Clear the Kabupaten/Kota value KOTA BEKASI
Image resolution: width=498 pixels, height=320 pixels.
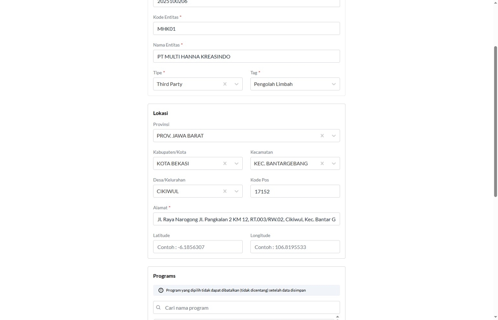pos(225,164)
